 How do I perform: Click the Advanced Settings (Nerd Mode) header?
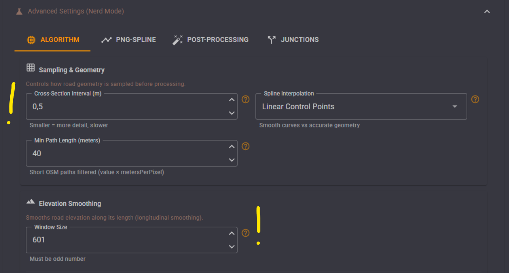76,11
